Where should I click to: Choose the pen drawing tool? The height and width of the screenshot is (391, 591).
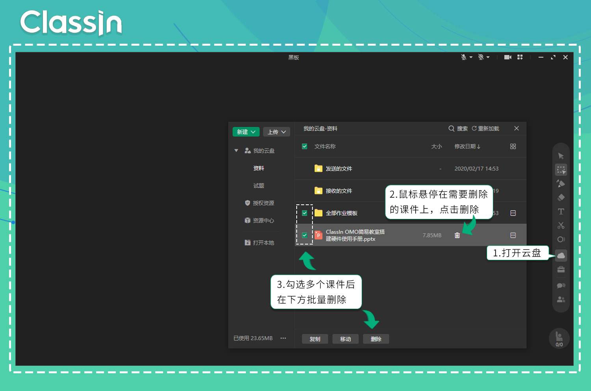pyautogui.click(x=561, y=183)
